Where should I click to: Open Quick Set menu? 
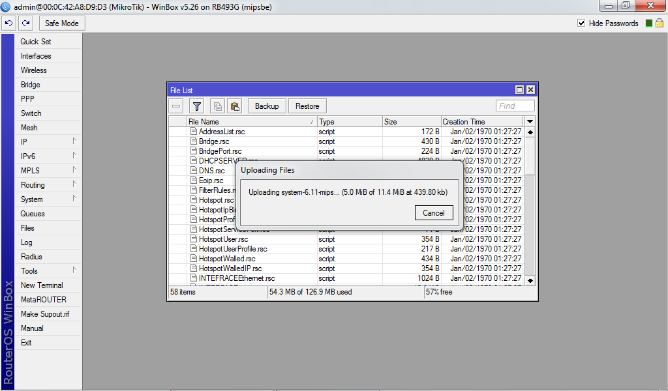pos(48,42)
